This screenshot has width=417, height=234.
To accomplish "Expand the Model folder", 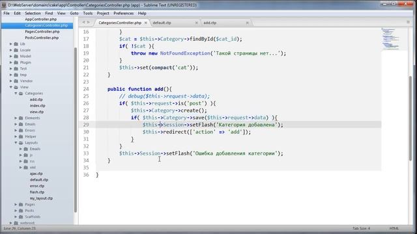I will [11, 57].
